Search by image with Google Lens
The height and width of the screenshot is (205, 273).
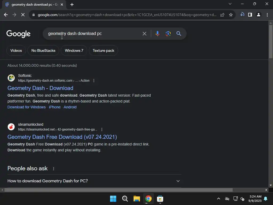tap(168, 34)
